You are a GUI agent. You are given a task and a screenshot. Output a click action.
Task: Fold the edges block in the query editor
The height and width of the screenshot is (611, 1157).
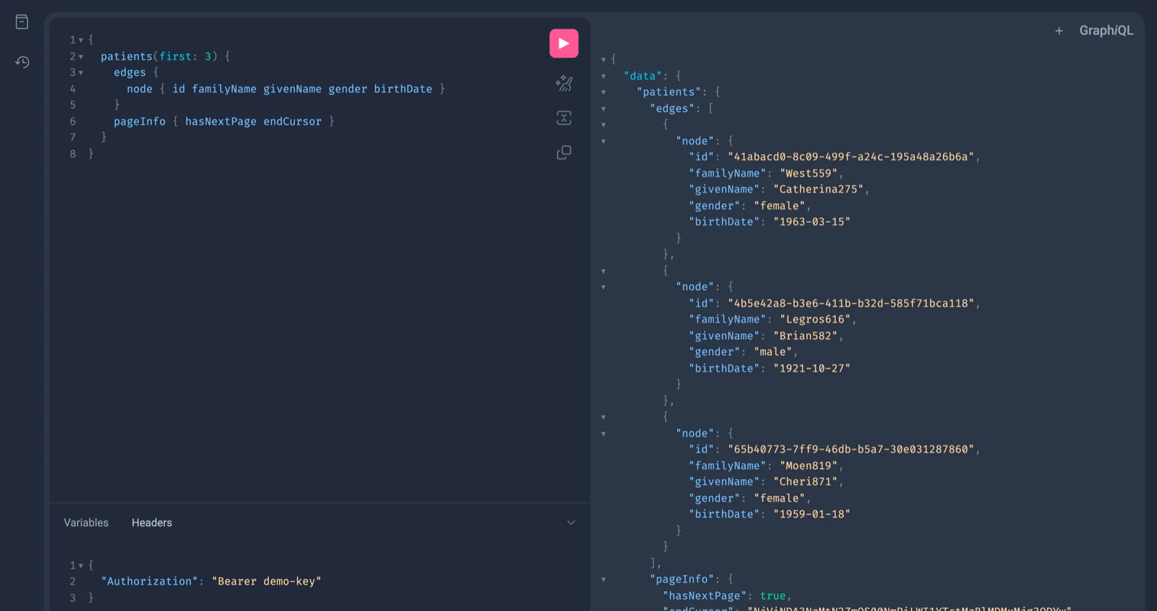click(81, 73)
